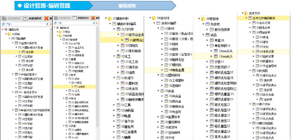Viewport: 291px width, 140px height.
Task: Click 新建编码段 in the 知识库编码 panel toolbar
Action: pos(81,18)
